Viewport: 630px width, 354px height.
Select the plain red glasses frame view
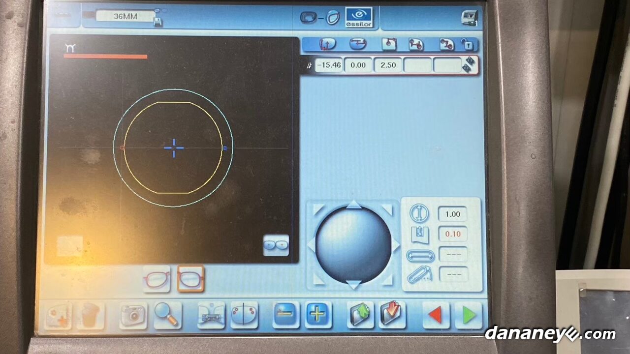156,279
